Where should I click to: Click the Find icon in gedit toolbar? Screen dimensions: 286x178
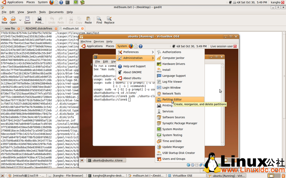pyautogui.click(x=99, y=20)
